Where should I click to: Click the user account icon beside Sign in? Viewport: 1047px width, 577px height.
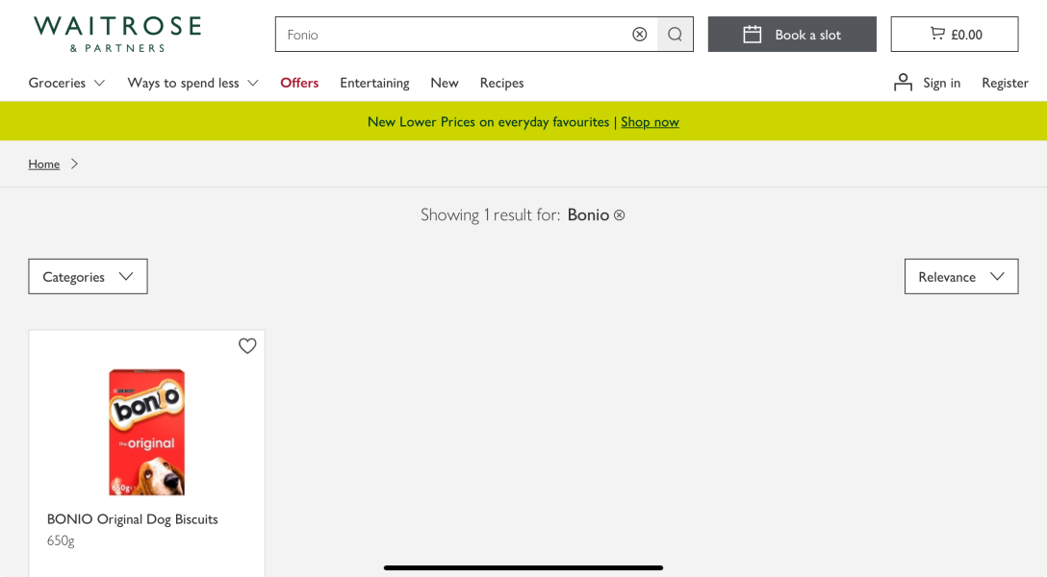pyautogui.click(x=903, y=83)
